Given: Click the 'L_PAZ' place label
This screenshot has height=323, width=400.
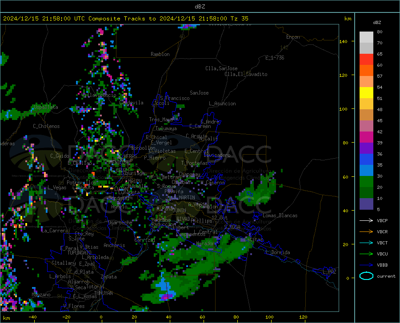Looking at the screenshot, I should (x=329, y=272).
